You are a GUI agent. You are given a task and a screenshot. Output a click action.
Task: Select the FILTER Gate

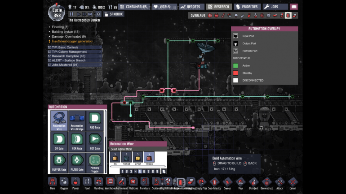point(77,163)
